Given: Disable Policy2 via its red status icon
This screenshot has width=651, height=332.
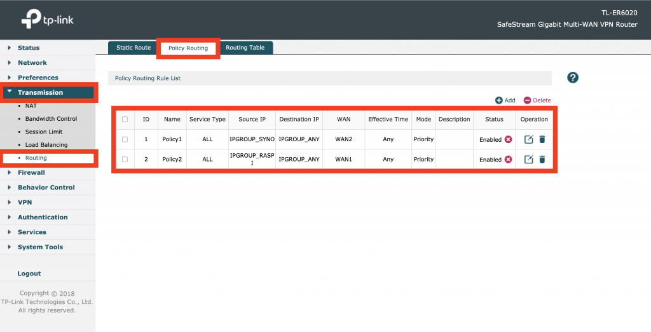Looking at the screenshot, I should pyautogui.click(x=508, y=159).
